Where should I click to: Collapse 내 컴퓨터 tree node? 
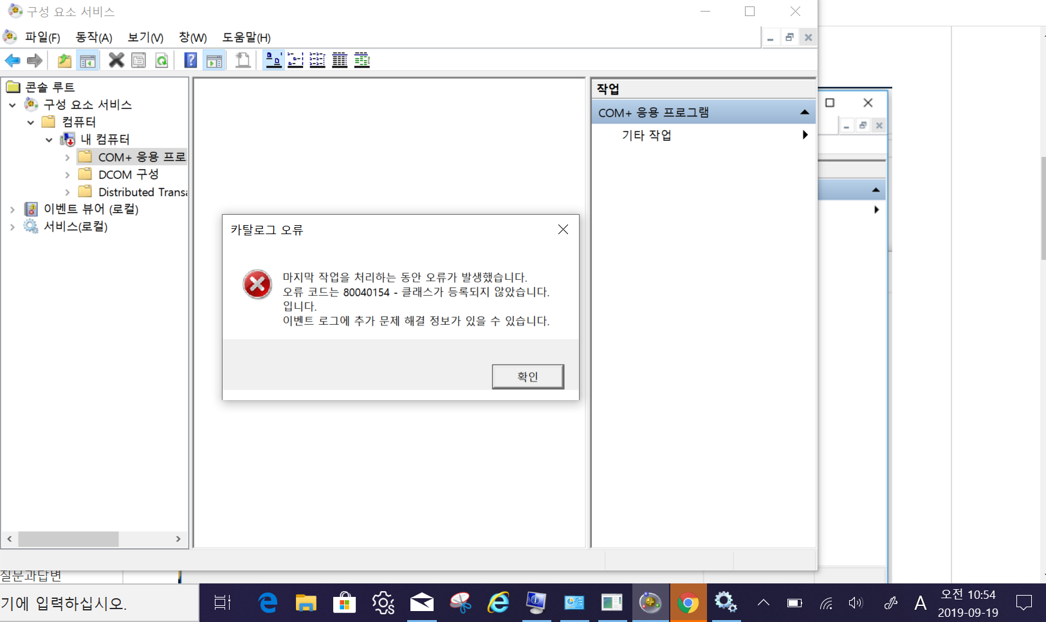[49, 140]
